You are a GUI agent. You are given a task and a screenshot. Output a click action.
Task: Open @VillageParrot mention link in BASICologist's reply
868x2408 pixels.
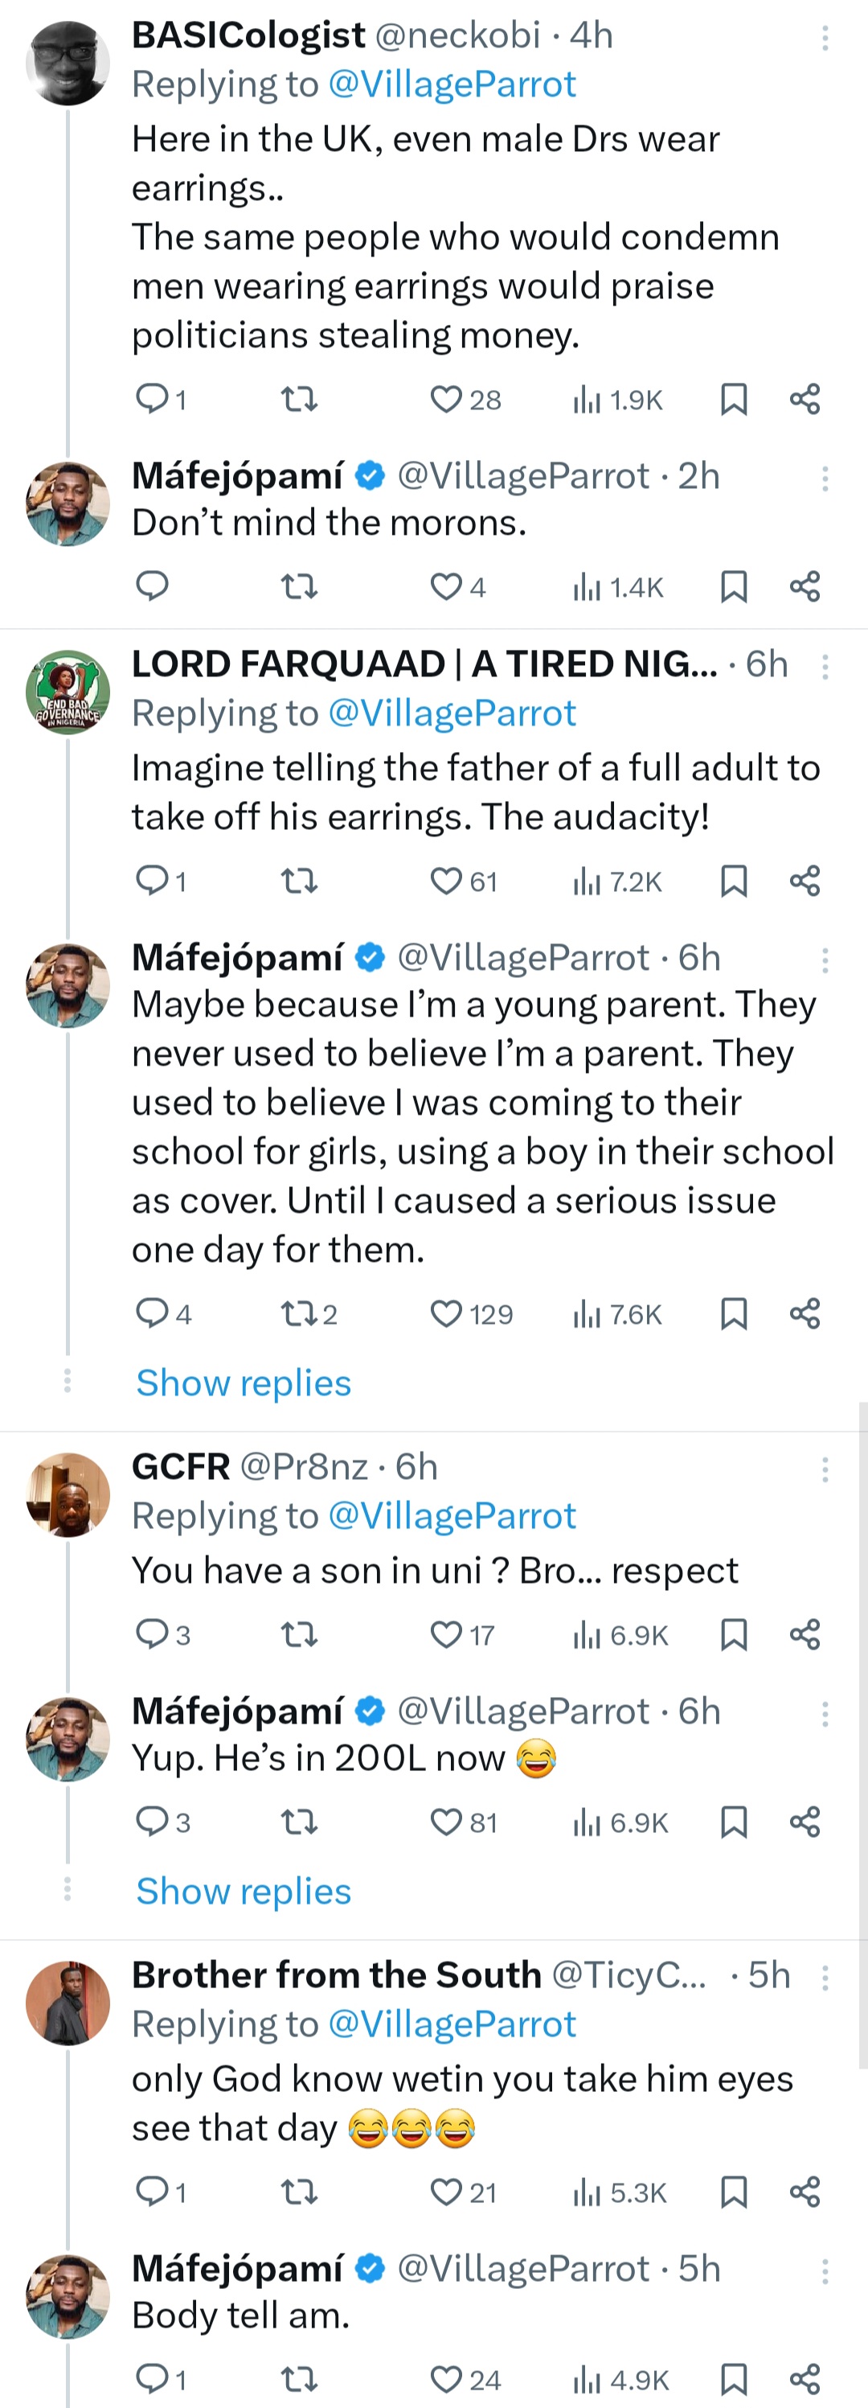(452, 85)
